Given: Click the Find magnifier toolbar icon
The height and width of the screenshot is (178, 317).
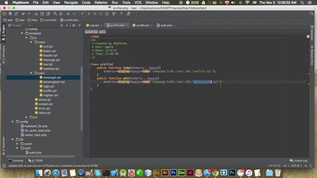Looking at the screenshot, I should [55, 14].
